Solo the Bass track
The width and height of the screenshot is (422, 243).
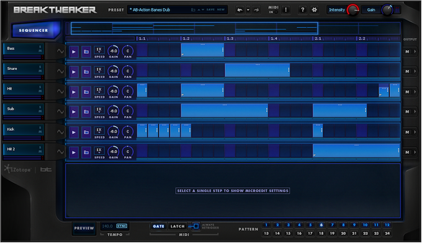(40, 46)
